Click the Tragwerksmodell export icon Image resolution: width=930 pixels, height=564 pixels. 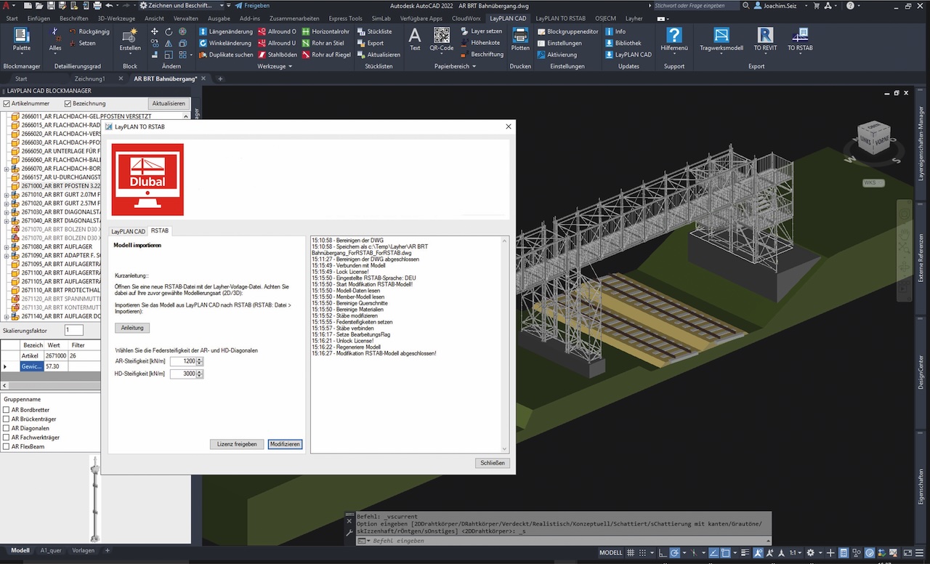click(x=721, y=36)
